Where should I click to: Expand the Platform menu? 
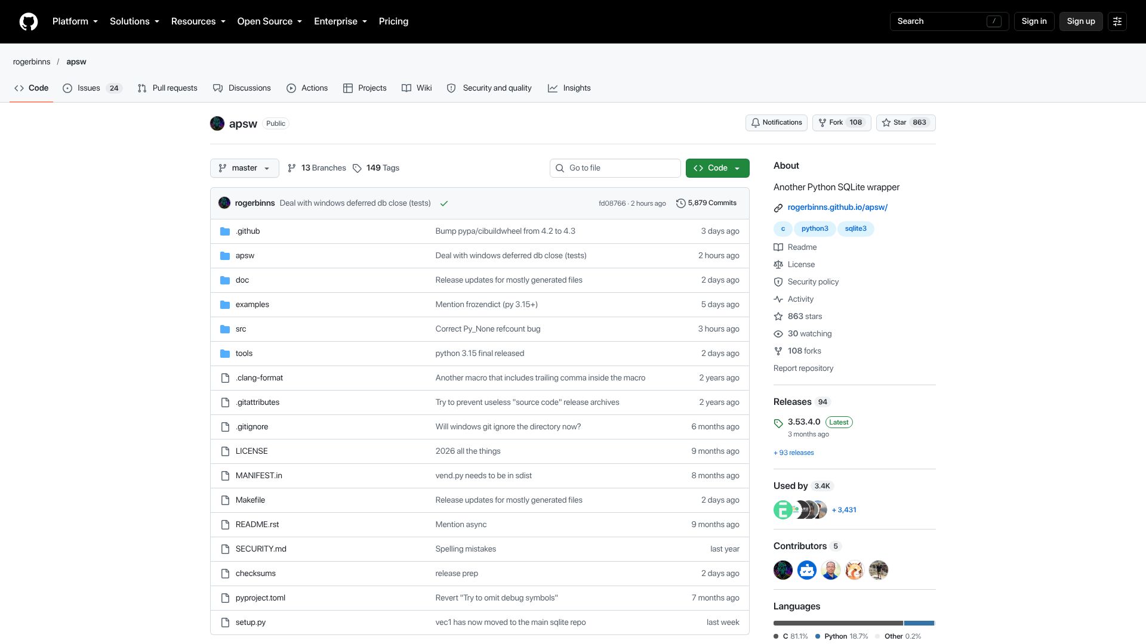coord(75,21)
